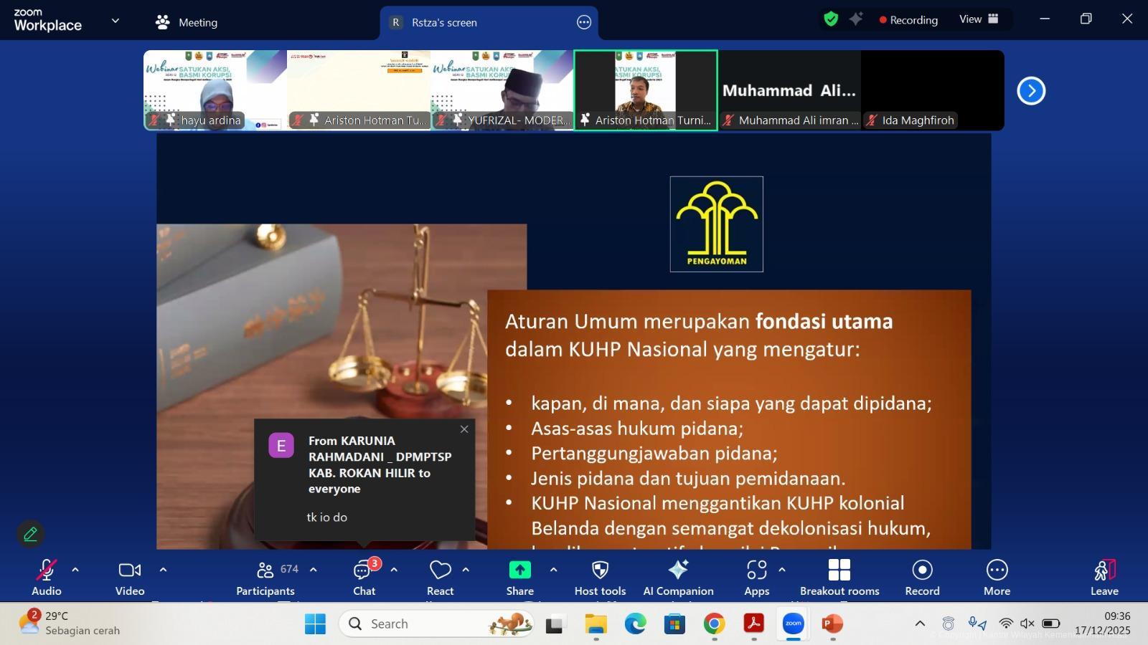This screenshot has width=1148, height=645.
Task: Launch AI Companion
Action: [677, 576]
